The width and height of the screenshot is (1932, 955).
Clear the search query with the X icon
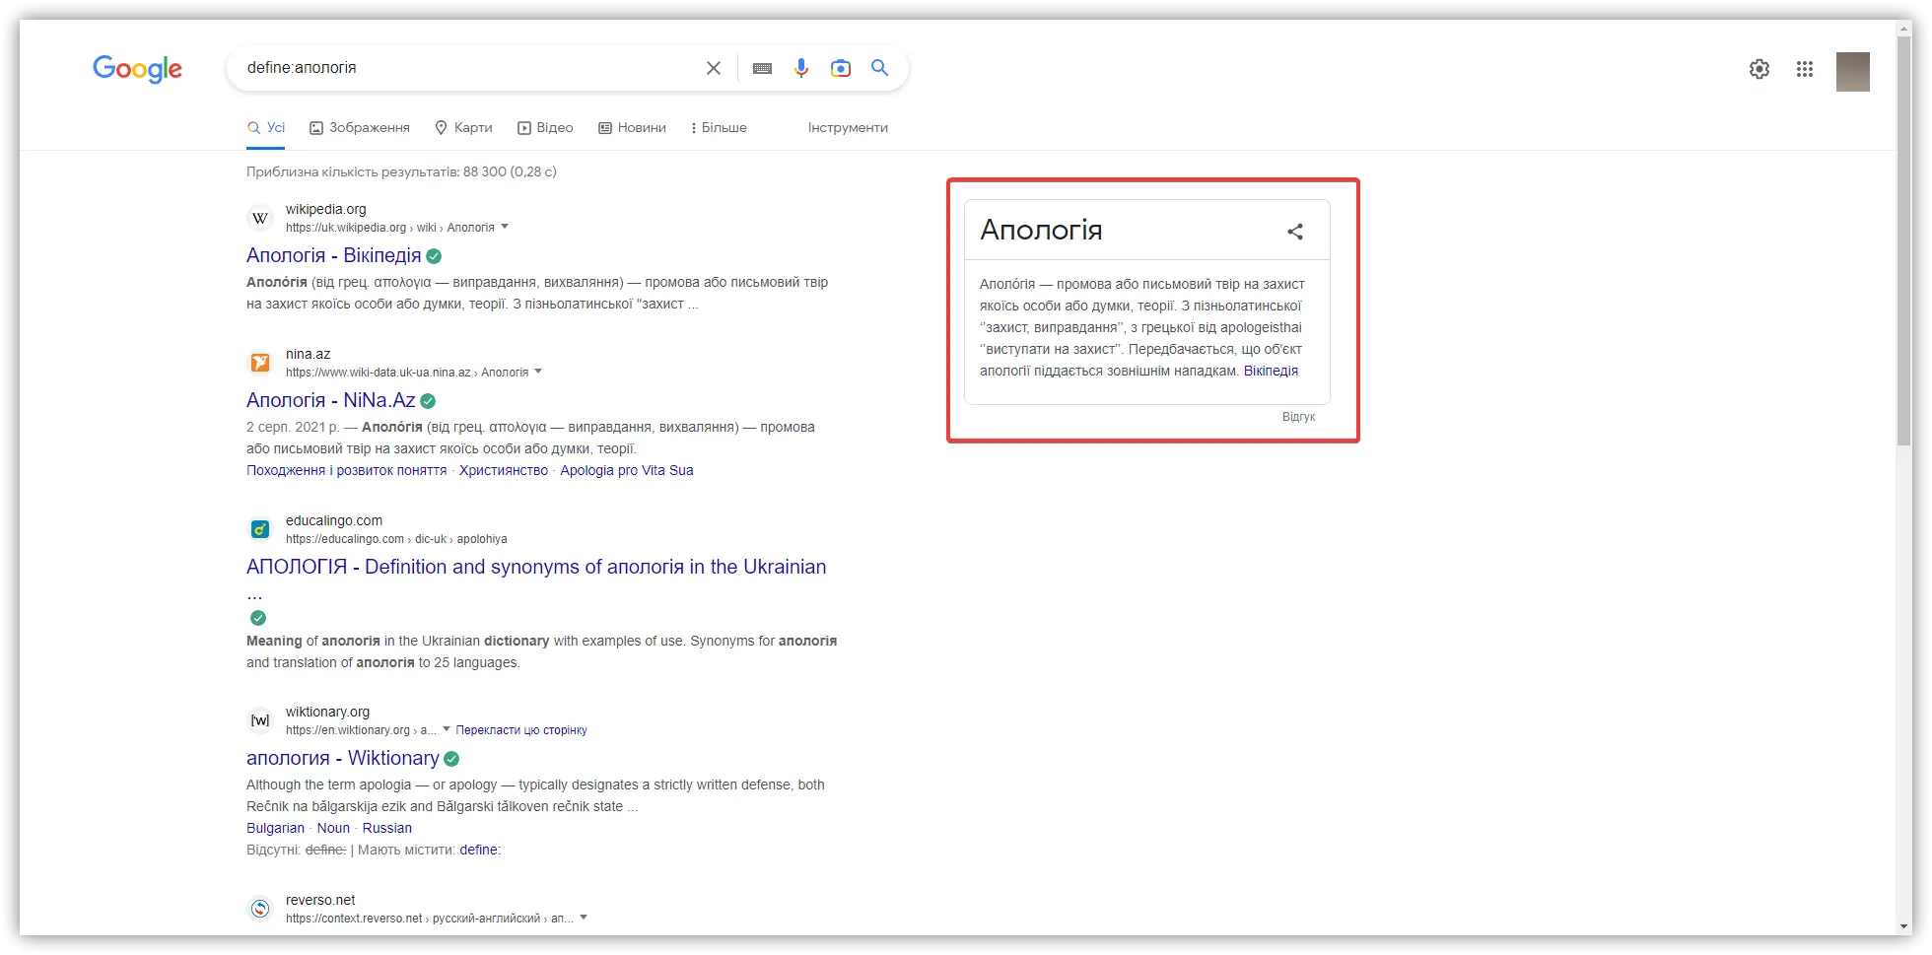click(714, 68)
